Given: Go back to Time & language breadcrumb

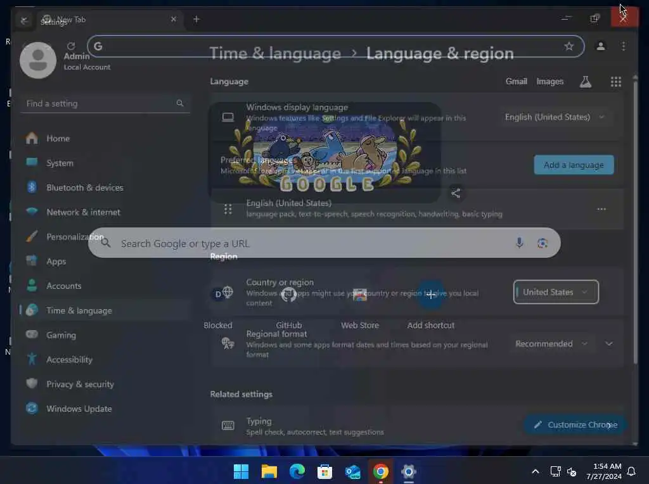Looking at the screenshot, I should pyautogui.click(x=275, y=53).
